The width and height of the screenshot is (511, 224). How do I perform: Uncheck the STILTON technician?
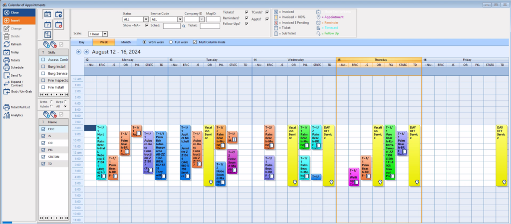43,157
